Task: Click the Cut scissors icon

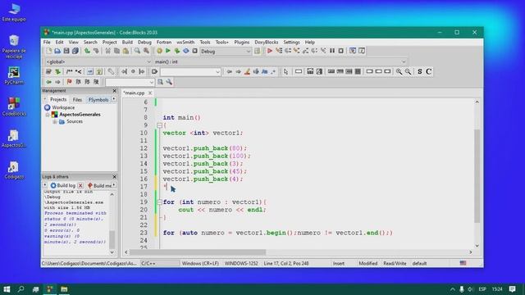Action: (x=107, y=51)
